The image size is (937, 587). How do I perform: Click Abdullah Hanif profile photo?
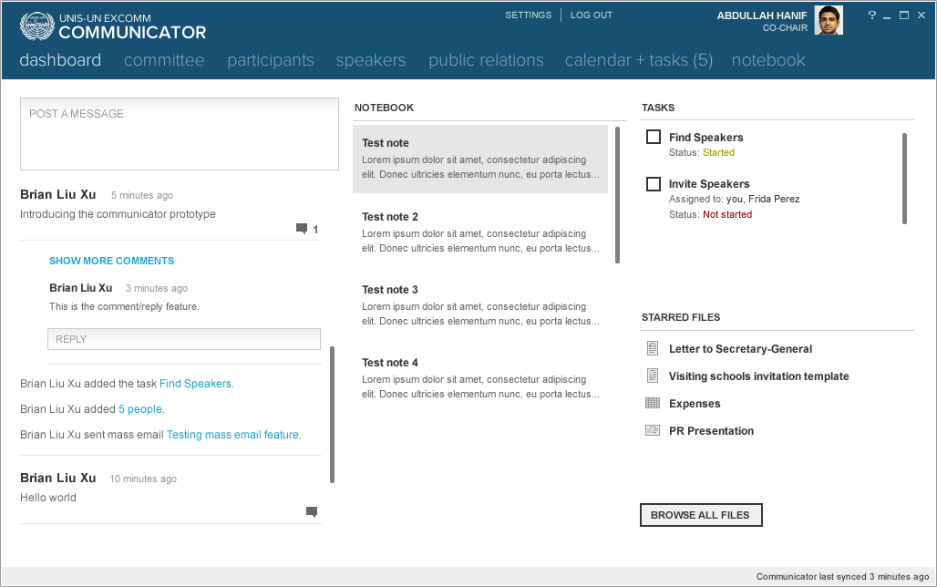pos(829,20)
